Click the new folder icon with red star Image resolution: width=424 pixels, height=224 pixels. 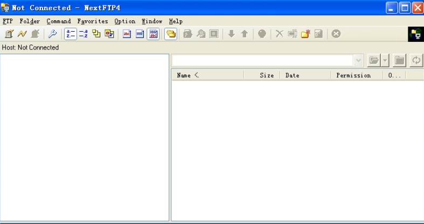point(305,34)
